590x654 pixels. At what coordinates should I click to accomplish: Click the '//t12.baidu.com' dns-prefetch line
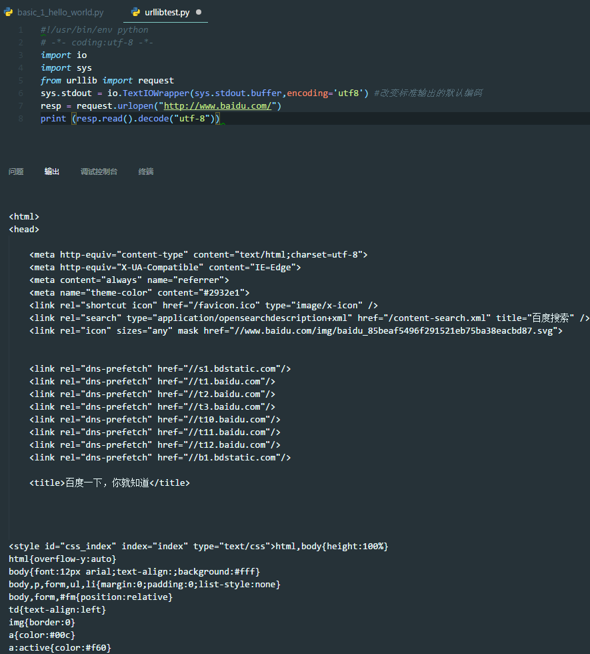point(155,444)
